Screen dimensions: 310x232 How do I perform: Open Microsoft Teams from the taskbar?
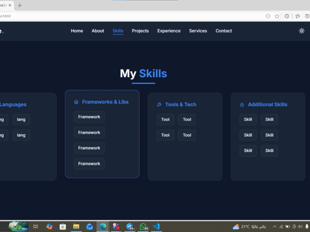116,226
